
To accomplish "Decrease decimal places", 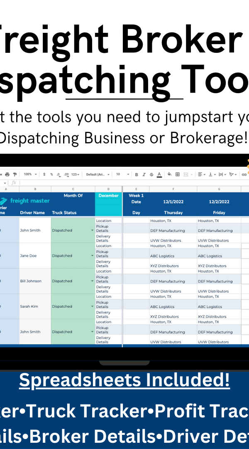I will [59, 175].
